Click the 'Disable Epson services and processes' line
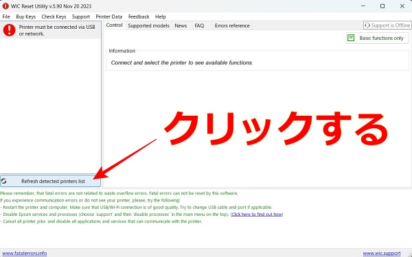The width and height of the screenshot is (412, 257). 115,215
